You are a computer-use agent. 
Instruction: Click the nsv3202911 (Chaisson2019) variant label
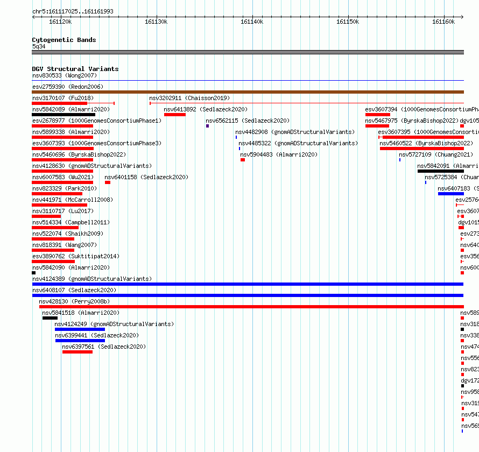coord(189,98)
